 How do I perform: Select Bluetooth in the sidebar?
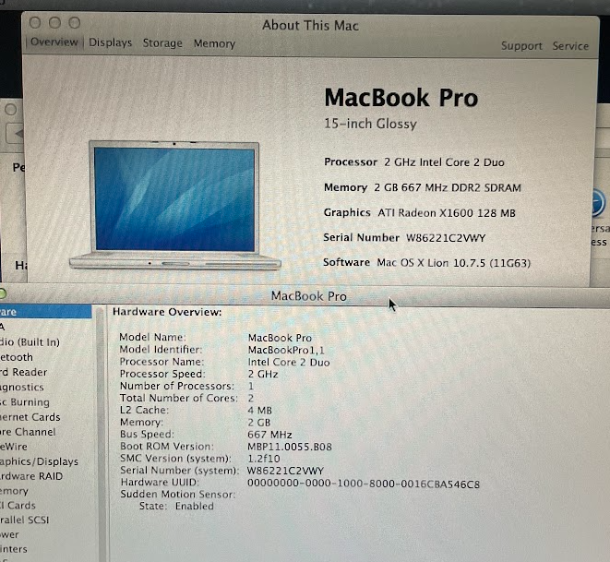17,357
